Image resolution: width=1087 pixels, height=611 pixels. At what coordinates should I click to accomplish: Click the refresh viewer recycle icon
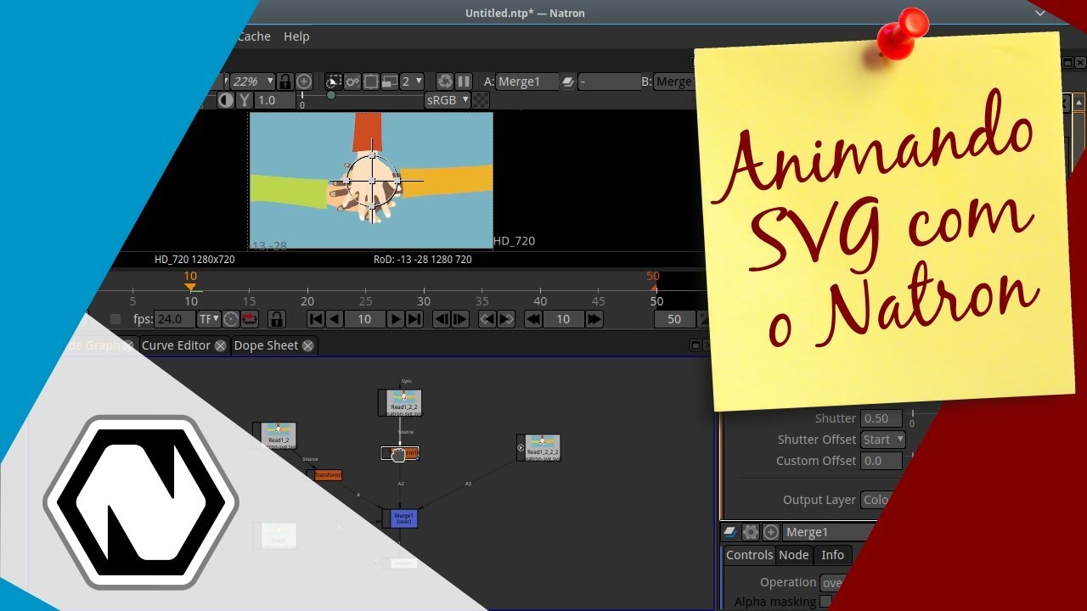click(445, 81)
